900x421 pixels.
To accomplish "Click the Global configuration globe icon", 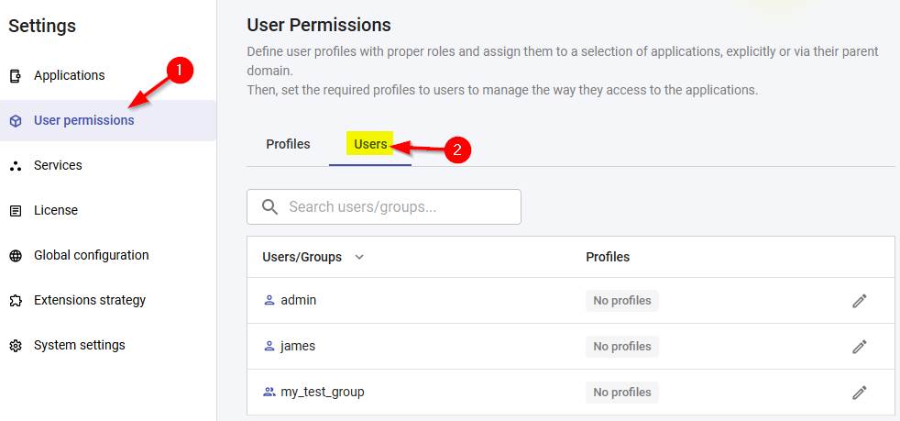I will 16,256.
